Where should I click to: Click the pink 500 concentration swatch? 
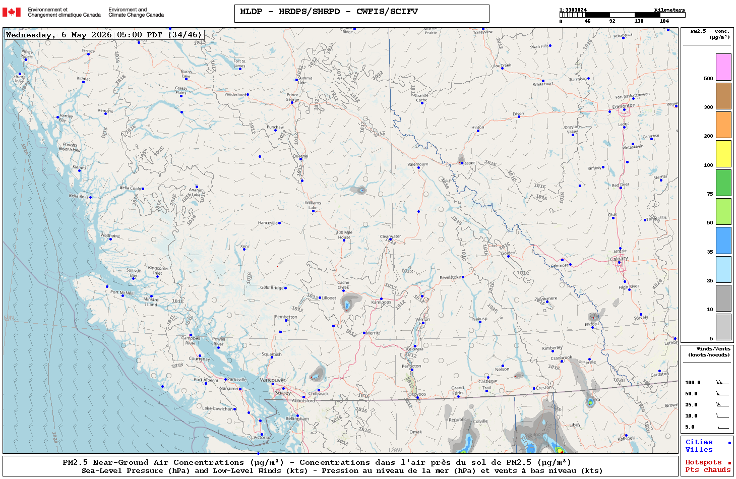point(723,67)
